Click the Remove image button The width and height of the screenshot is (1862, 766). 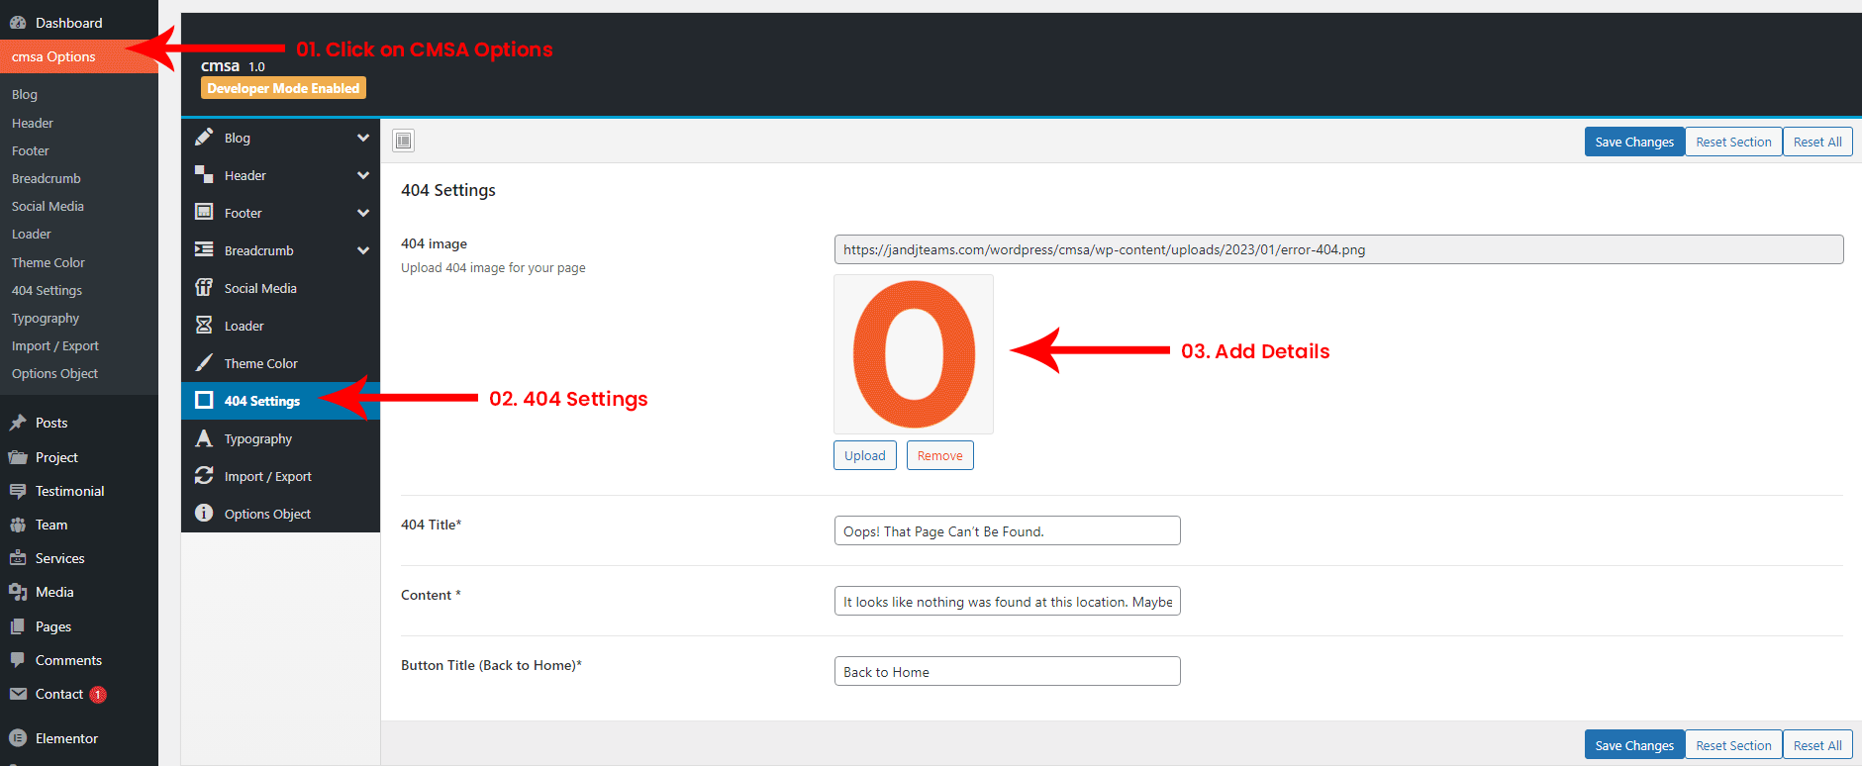coord(939,455)
